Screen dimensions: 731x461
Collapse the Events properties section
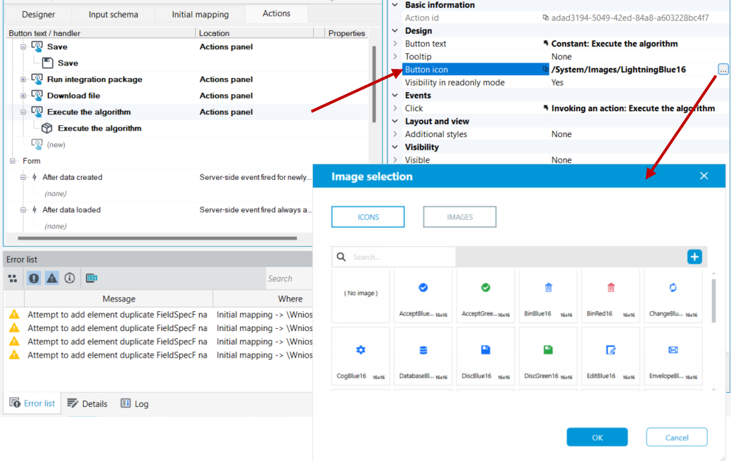point(395,96)
